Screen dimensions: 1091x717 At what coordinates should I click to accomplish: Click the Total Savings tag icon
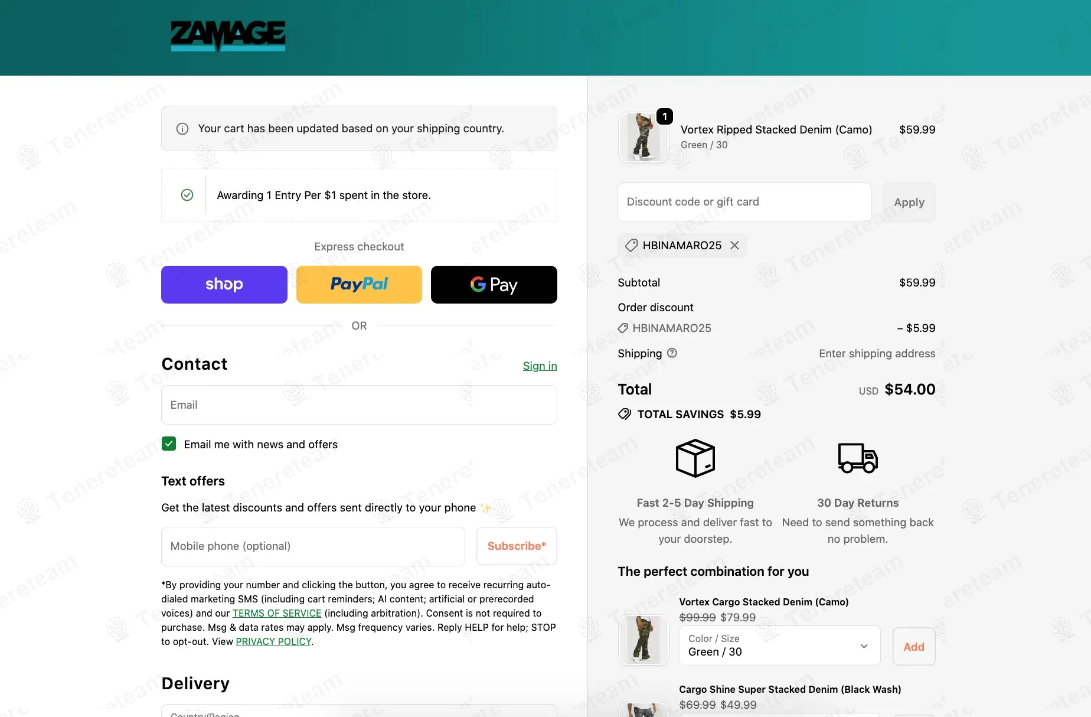pyautogui.click(x=625, y=414)
